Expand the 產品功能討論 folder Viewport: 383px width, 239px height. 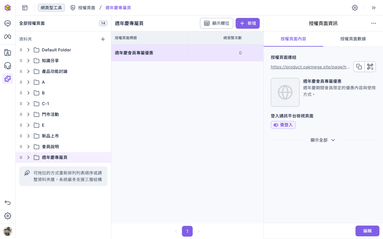click(28, 71)
